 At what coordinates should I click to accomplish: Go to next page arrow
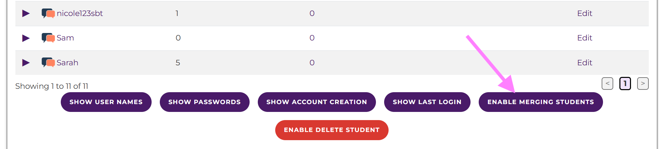coord(643,84)
